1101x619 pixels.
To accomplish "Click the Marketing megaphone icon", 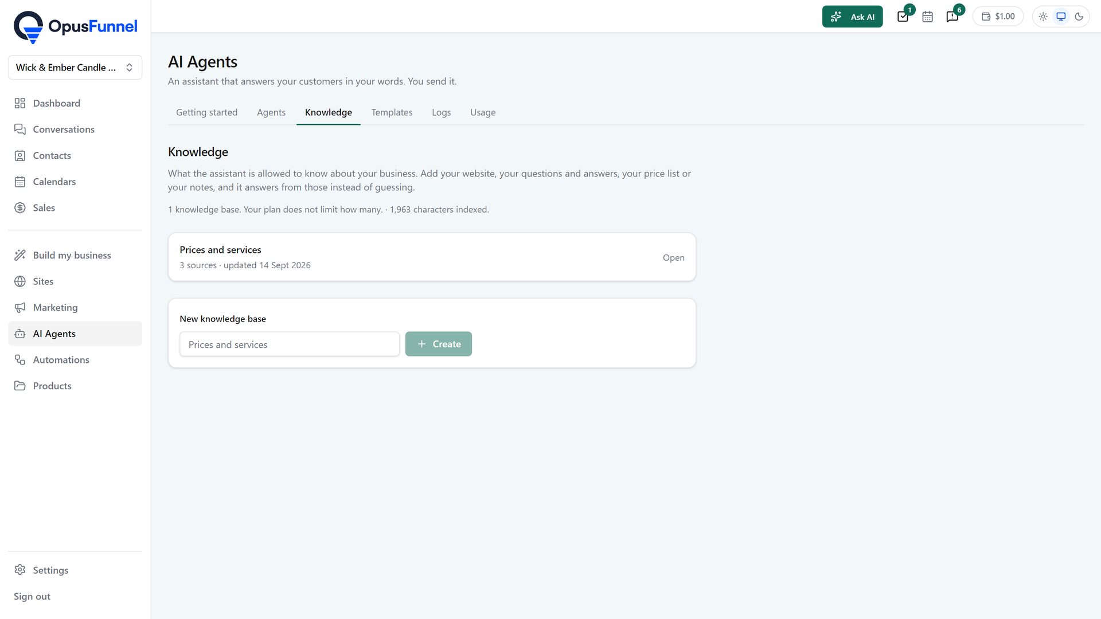I will 20,308.
